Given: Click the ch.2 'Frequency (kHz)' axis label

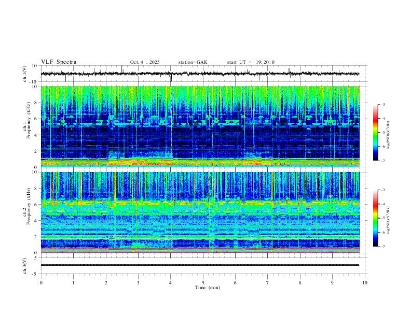Looking at the screenshot, I should pos(29,206).
